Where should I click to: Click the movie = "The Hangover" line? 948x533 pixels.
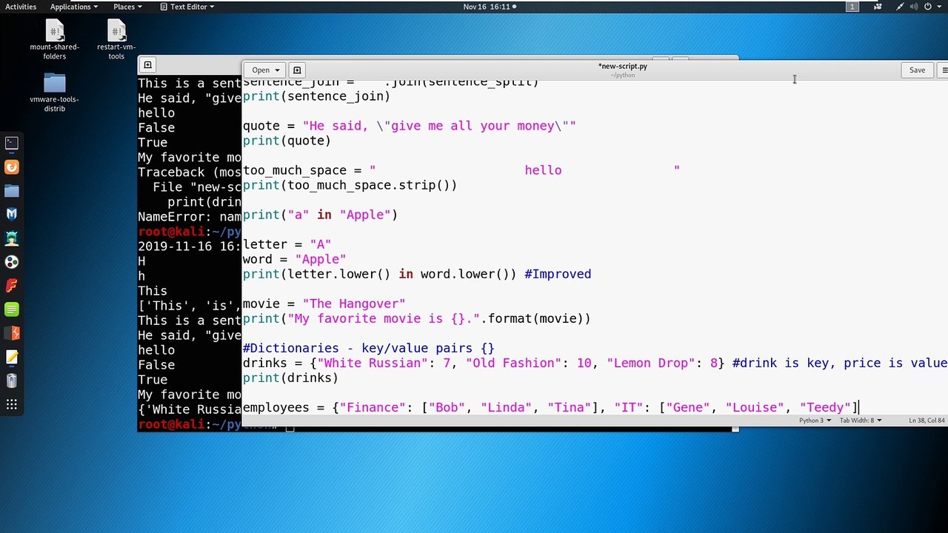click(324, 304)
